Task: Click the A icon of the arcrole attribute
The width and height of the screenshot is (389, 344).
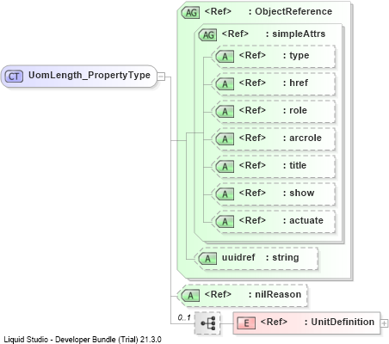Action: (225, 139)
